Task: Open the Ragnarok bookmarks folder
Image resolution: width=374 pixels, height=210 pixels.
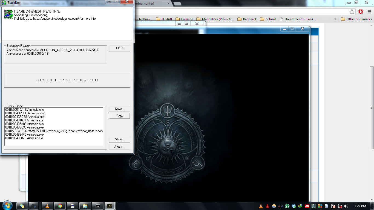Action: [x=247, y=19]
